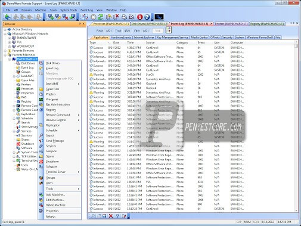Click the Disk Drives icon in context menu

(41, 63)
